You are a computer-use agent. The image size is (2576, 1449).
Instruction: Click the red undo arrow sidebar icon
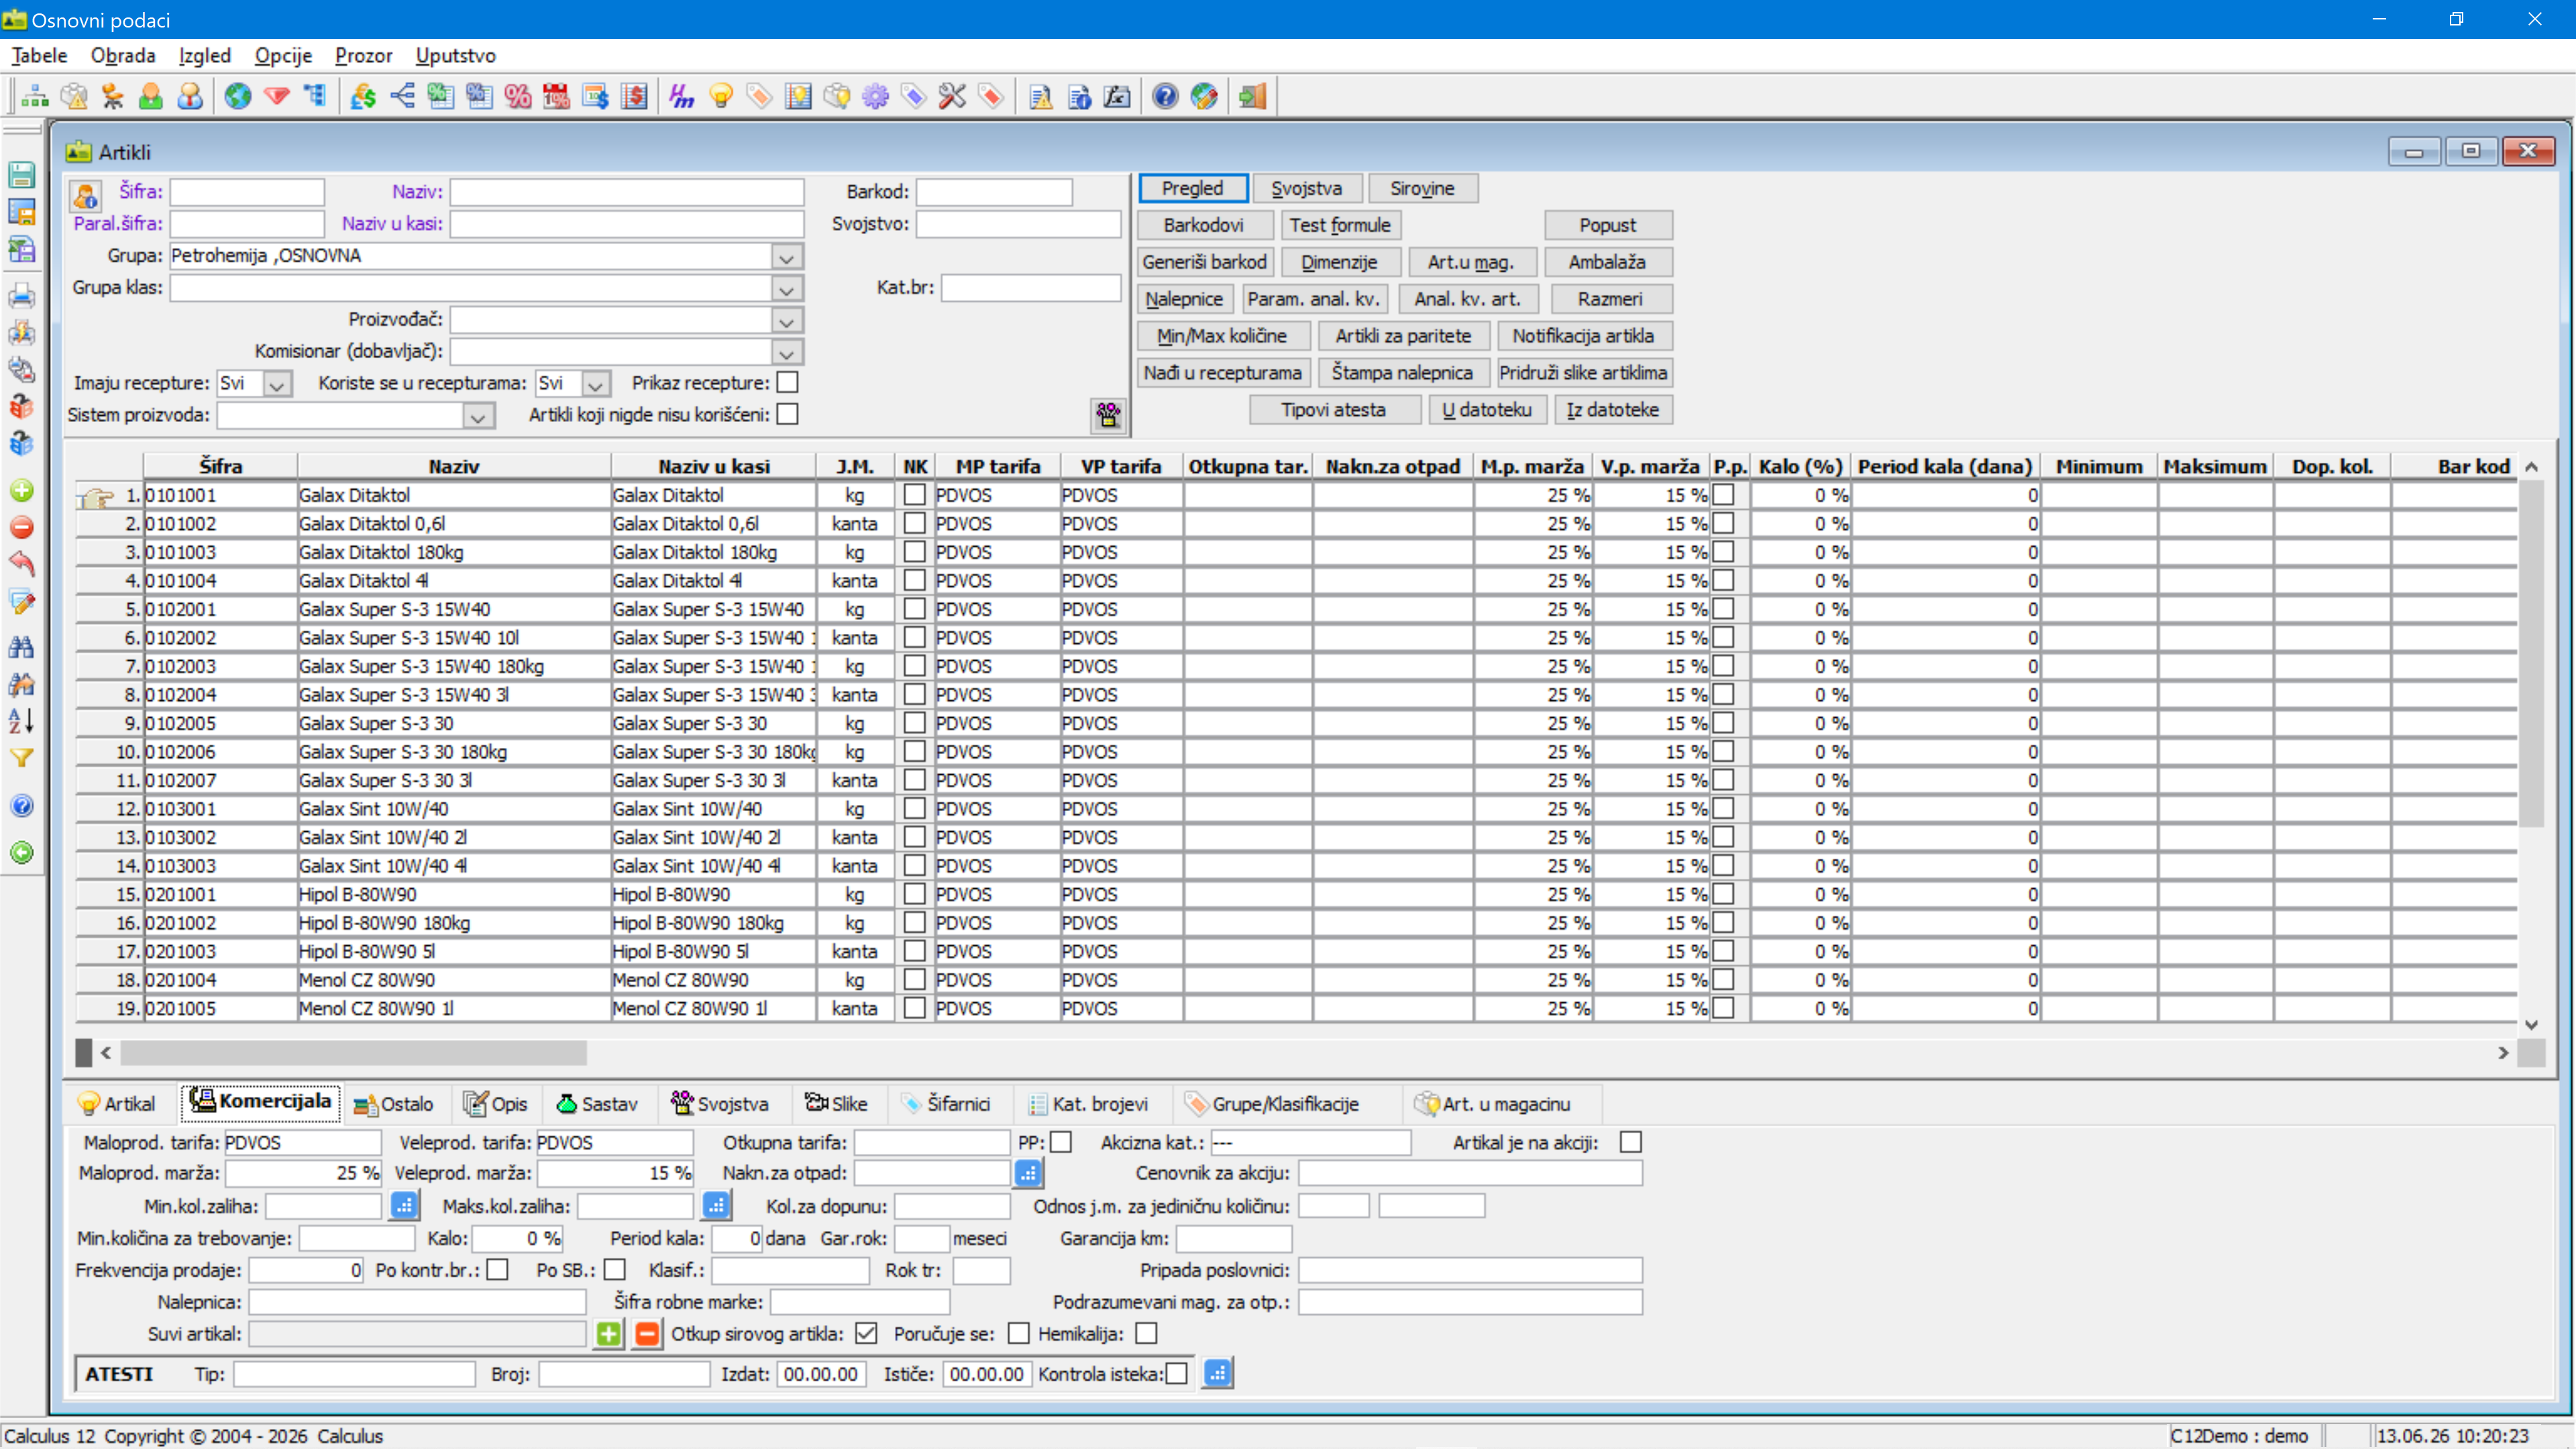click(x=22, y=563)
